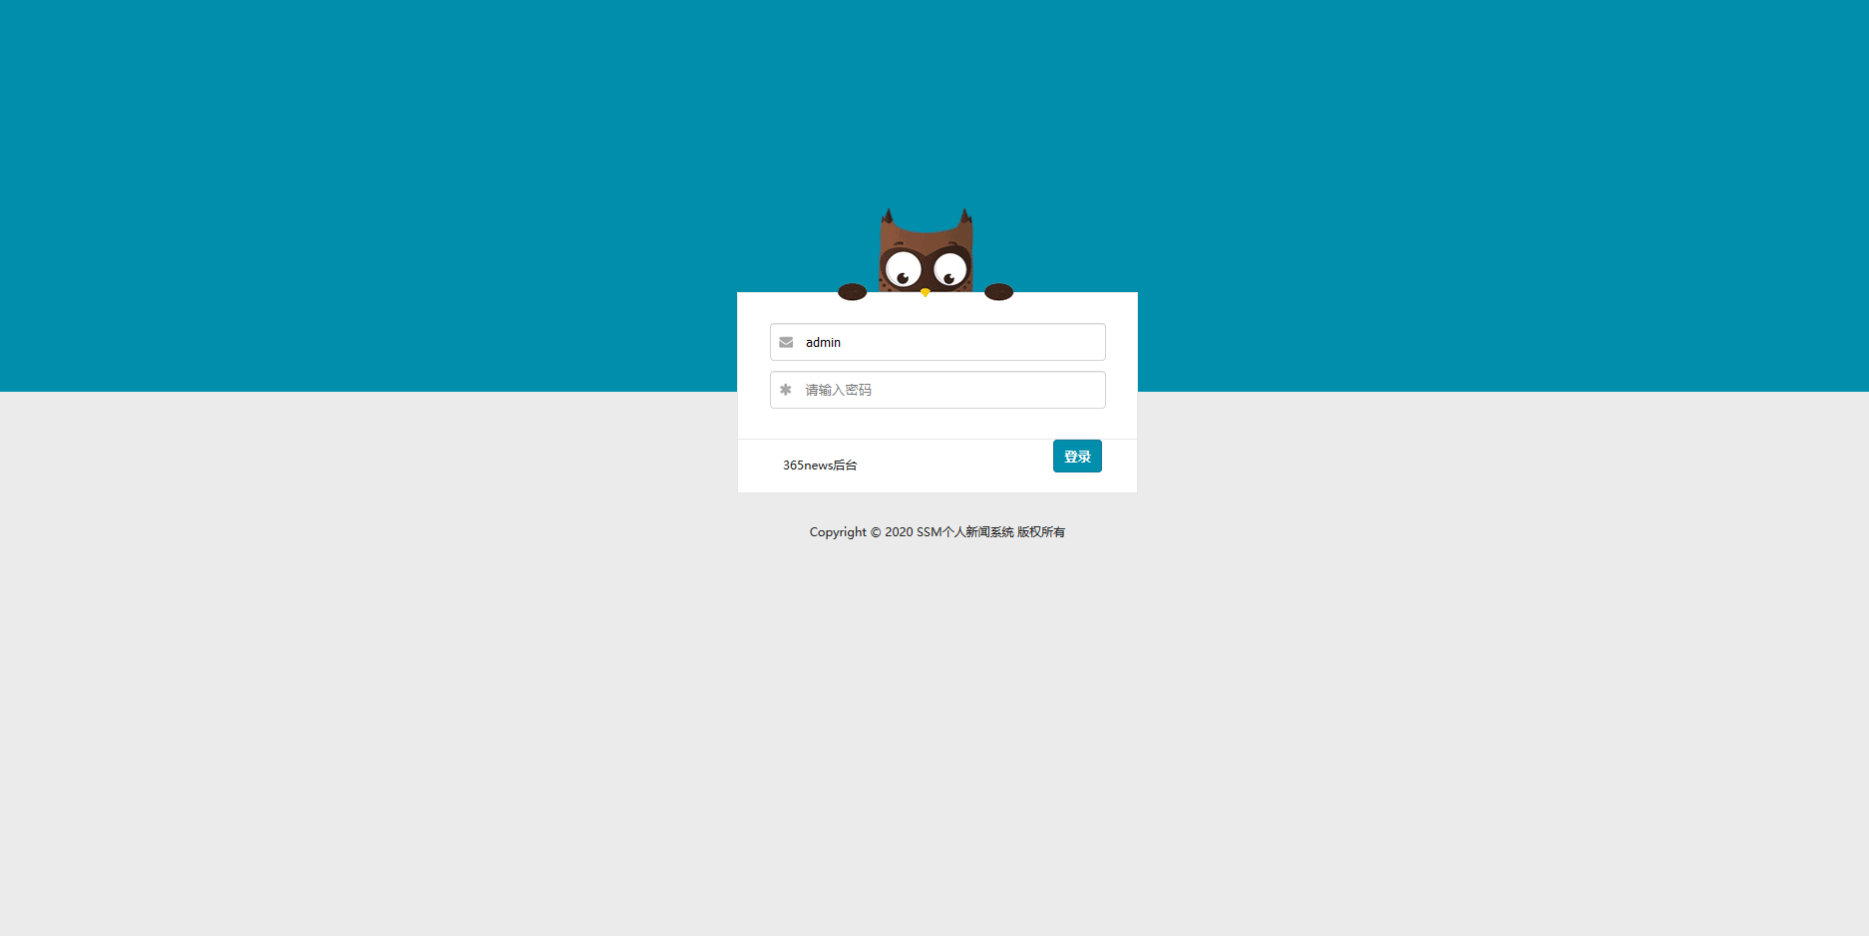
Task: Click the 版权所有 text in footer
Action: pos(1041,532)
